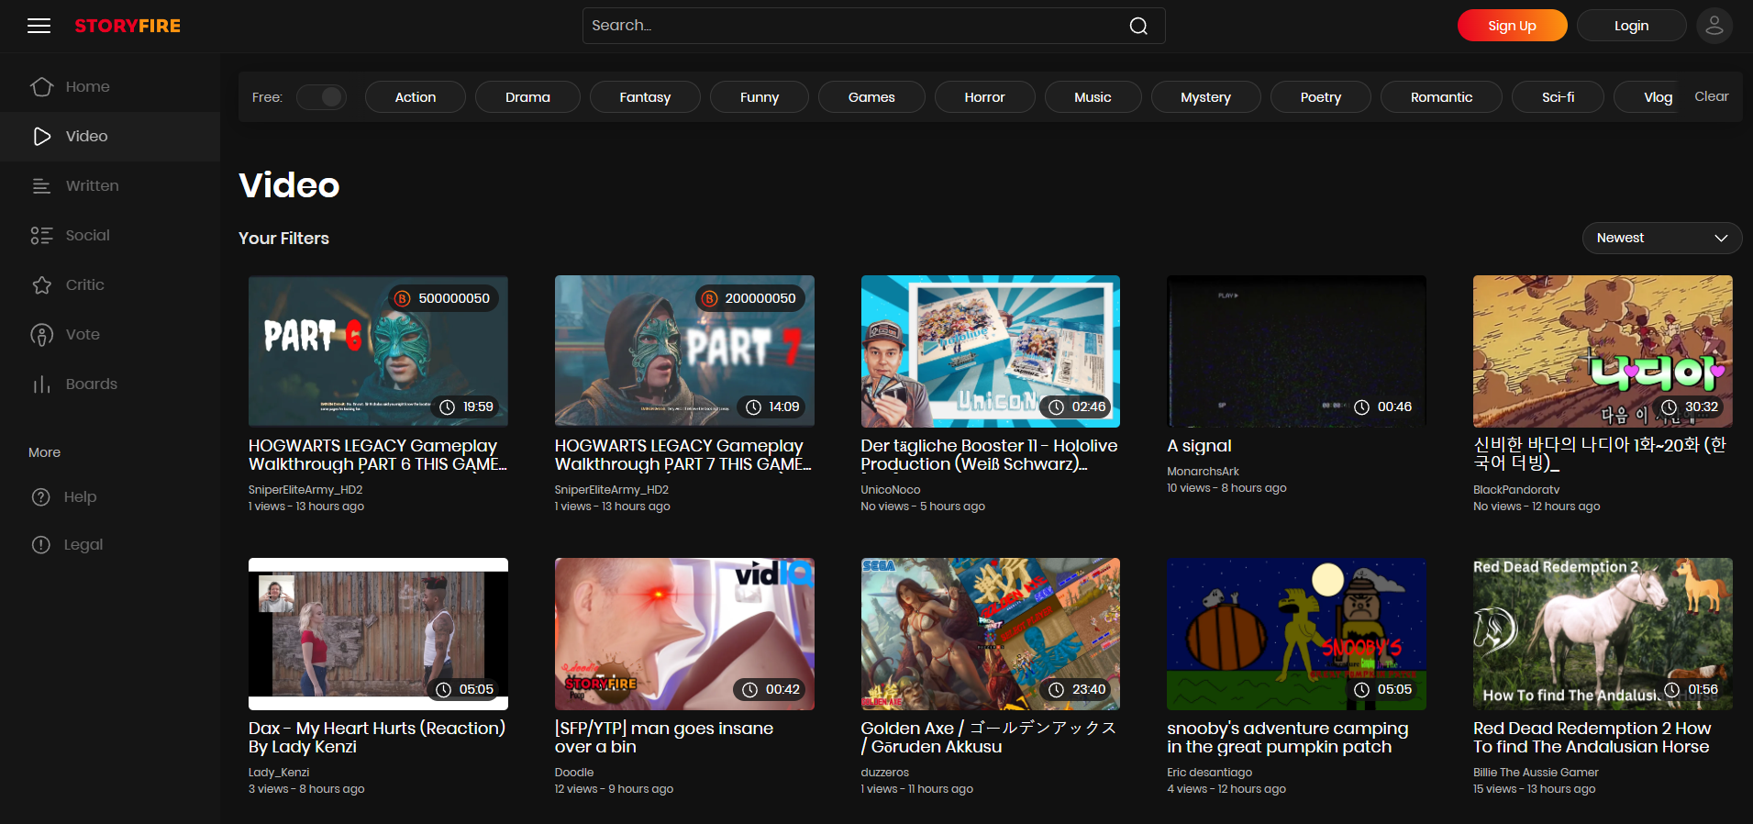This screenshot has height=824, width=1753.
Task: Toggle the Action genre filter
Action: pyautogui.click(x=416, y=97)
